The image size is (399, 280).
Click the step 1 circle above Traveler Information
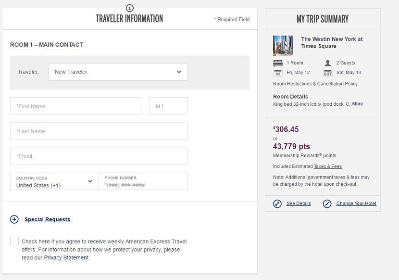click(129, 8)
